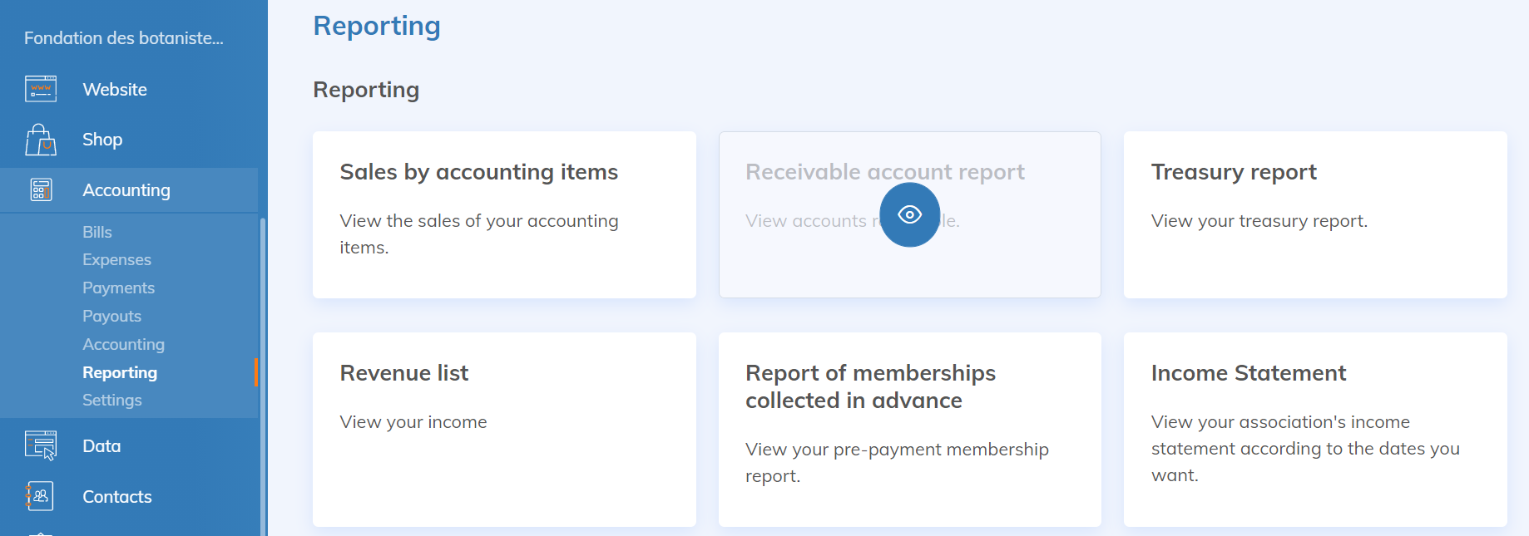Open the Bills submenu item
This screenshot has height=536, width=1529.
point(97,232)
